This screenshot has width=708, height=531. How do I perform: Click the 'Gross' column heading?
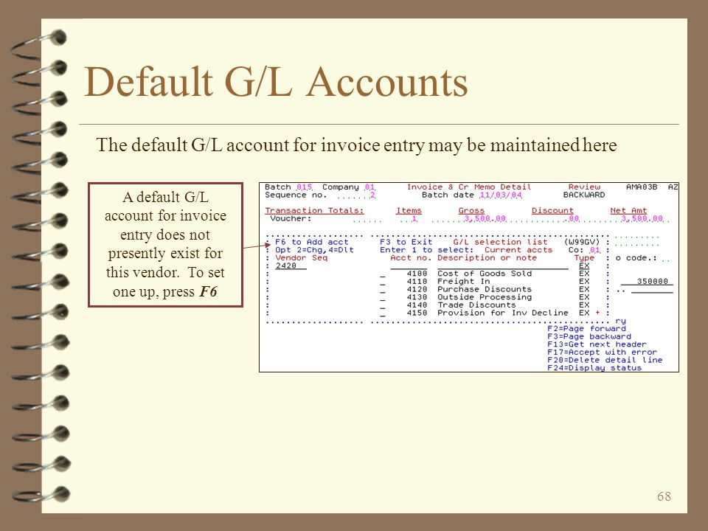[x=471, y=211]
